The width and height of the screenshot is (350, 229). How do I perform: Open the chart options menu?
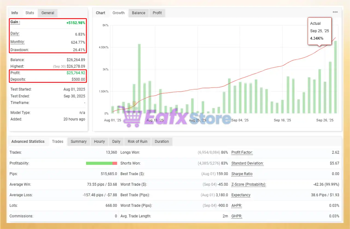(x=335, y=12)
